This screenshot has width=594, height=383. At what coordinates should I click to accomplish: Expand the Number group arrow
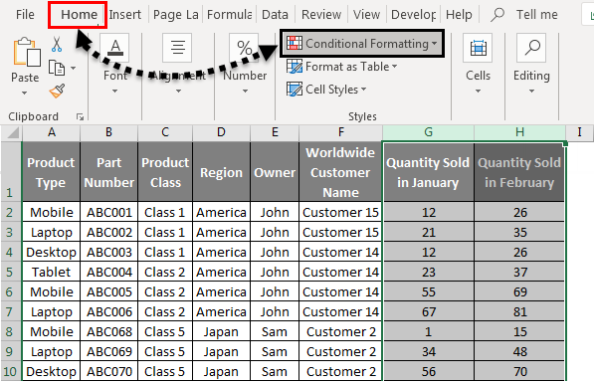point(245,92)
